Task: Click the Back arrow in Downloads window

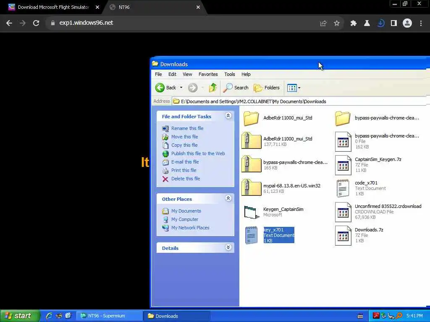Action: (160, 88)
